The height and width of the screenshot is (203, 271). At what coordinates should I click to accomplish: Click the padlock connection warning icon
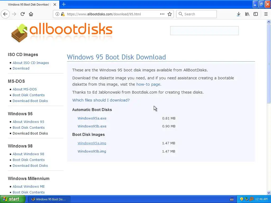pyautogui.click(x=63, y=14)
